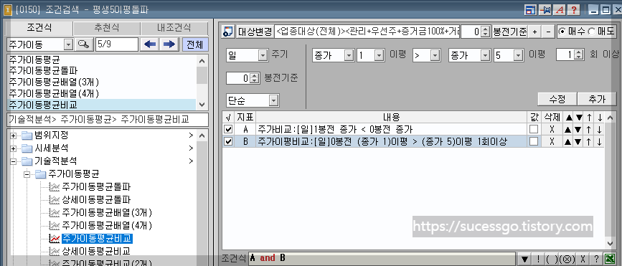Click the question mark in the formula bar
This screenshot has width=622, height=266.
coord(596,259)
